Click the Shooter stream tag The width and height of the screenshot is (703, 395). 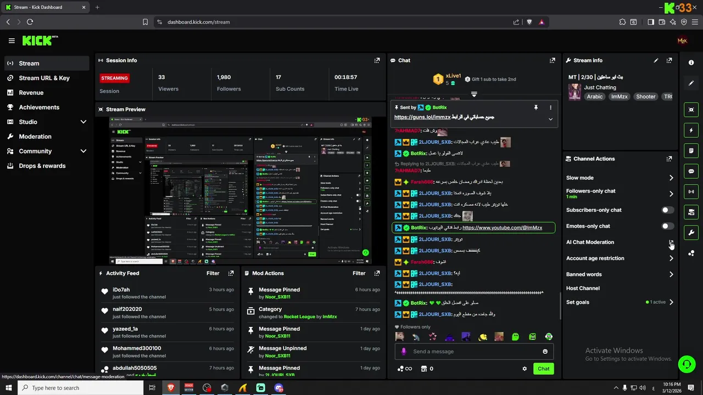click(645, 97)
